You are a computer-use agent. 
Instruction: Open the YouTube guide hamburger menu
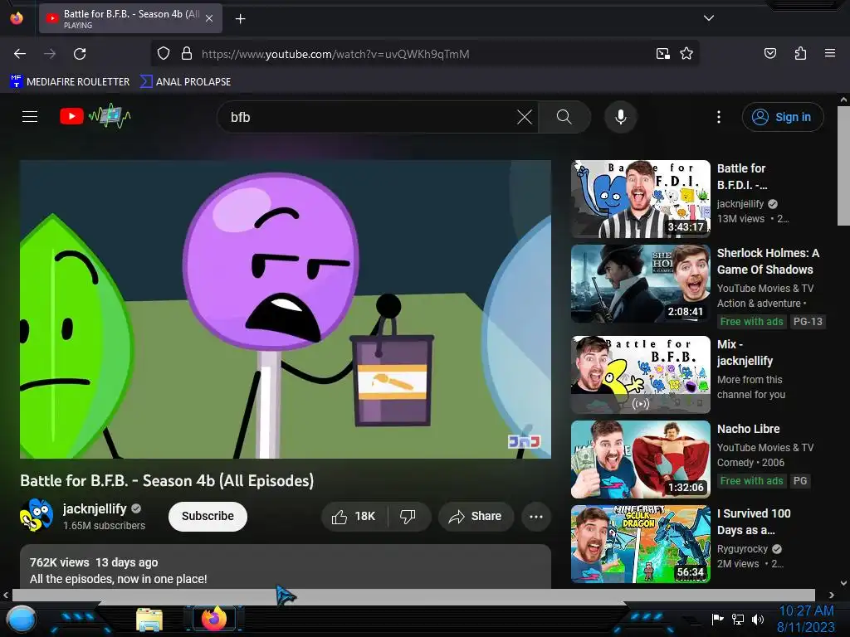(x=30, y=116)
